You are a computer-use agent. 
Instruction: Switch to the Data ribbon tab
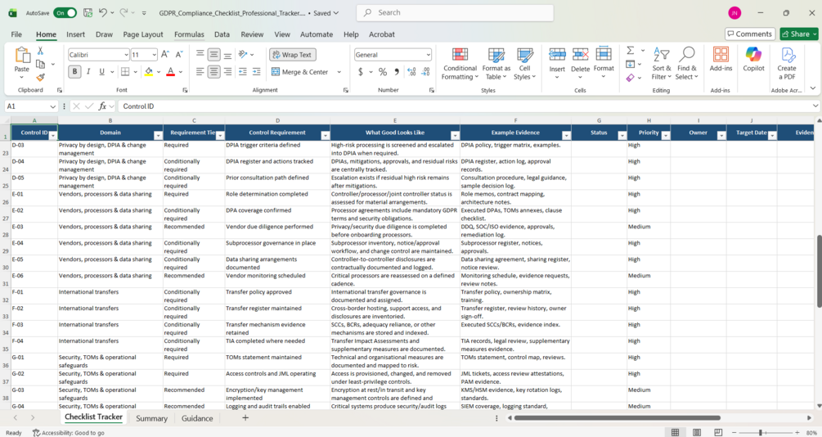click(x=222, y=34)
